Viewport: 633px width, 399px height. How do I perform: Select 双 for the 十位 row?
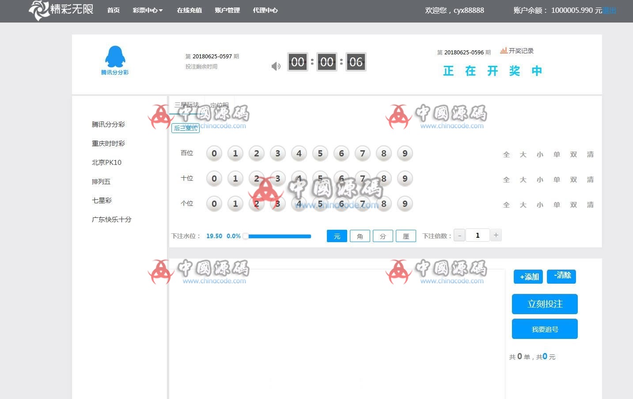tap(573, 180)
